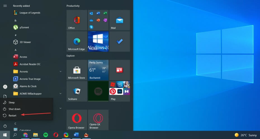Open the Bucharest weather tile
This screenshot has height=139, width=260.
pos(98,70)
